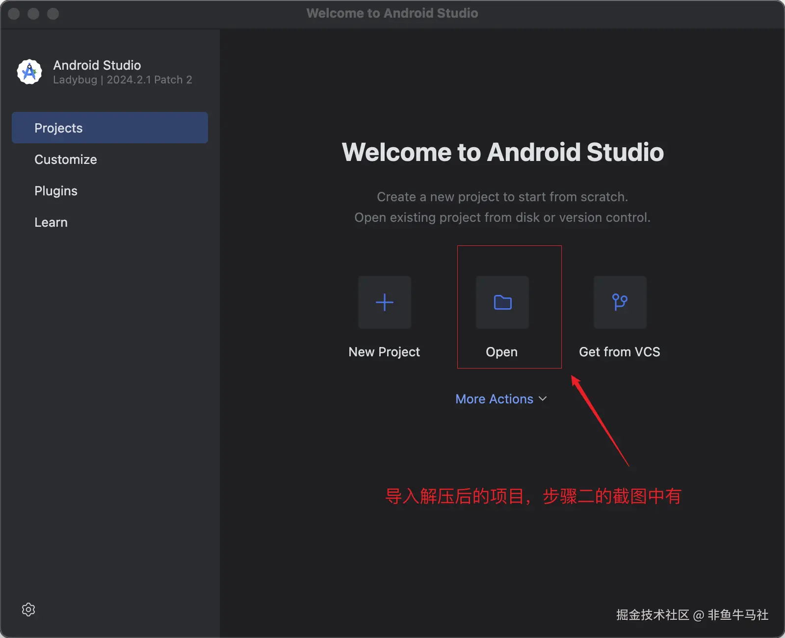Viewport: 785px width, 638px height.
Task: Click "Open existing project from disk or version control." text
Action: coord(502,217)
